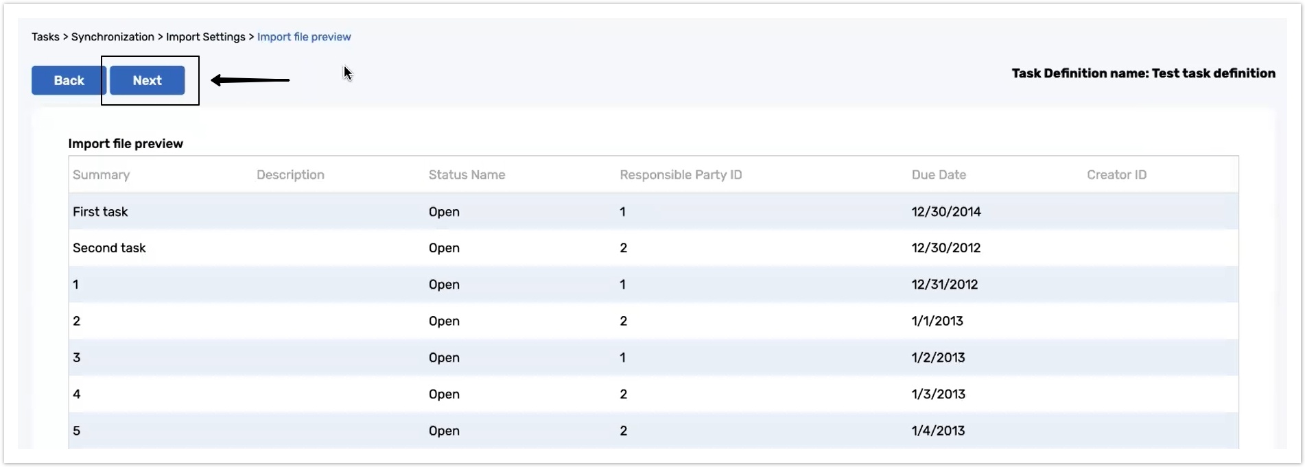Click the 1/4/2013 due date cell
Screen dimensions: 1305x467
pos(938,431)
